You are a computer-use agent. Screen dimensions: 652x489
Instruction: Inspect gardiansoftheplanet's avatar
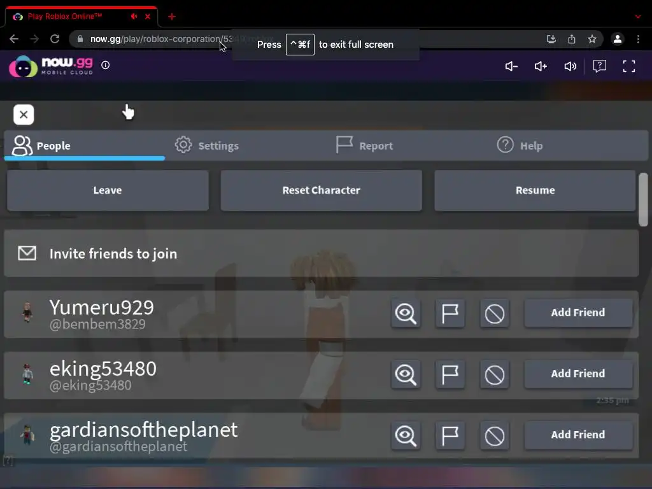pyautogui.click(x=406, y=436)
